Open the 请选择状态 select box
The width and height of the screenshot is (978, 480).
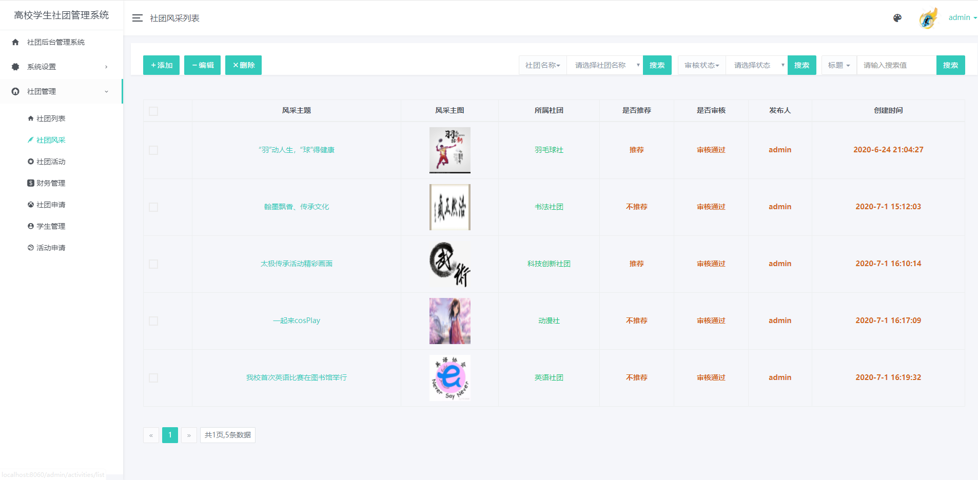[x=757, y=65]
